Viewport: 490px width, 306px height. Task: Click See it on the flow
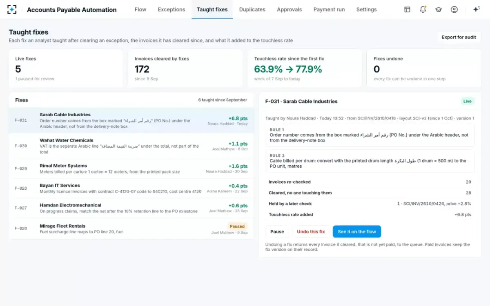coord(357,232)
